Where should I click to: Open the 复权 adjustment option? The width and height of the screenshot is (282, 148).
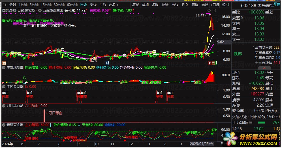(135, 5)
